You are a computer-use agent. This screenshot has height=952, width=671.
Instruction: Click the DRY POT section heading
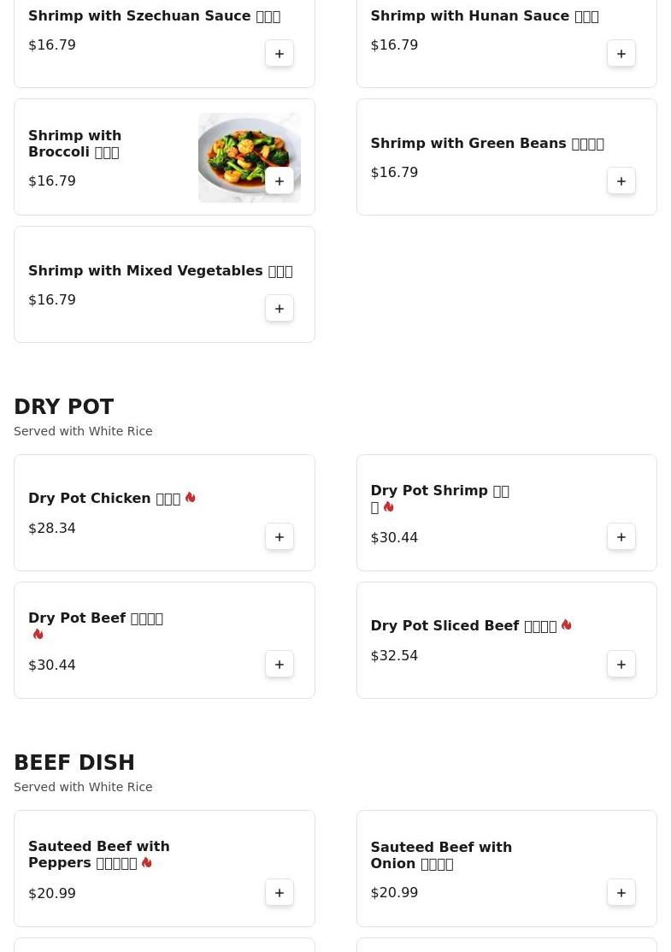[64, 406]
